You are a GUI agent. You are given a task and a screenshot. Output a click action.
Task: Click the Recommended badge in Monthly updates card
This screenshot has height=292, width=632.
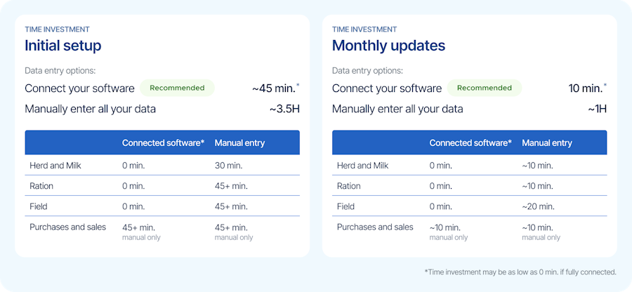485,88
